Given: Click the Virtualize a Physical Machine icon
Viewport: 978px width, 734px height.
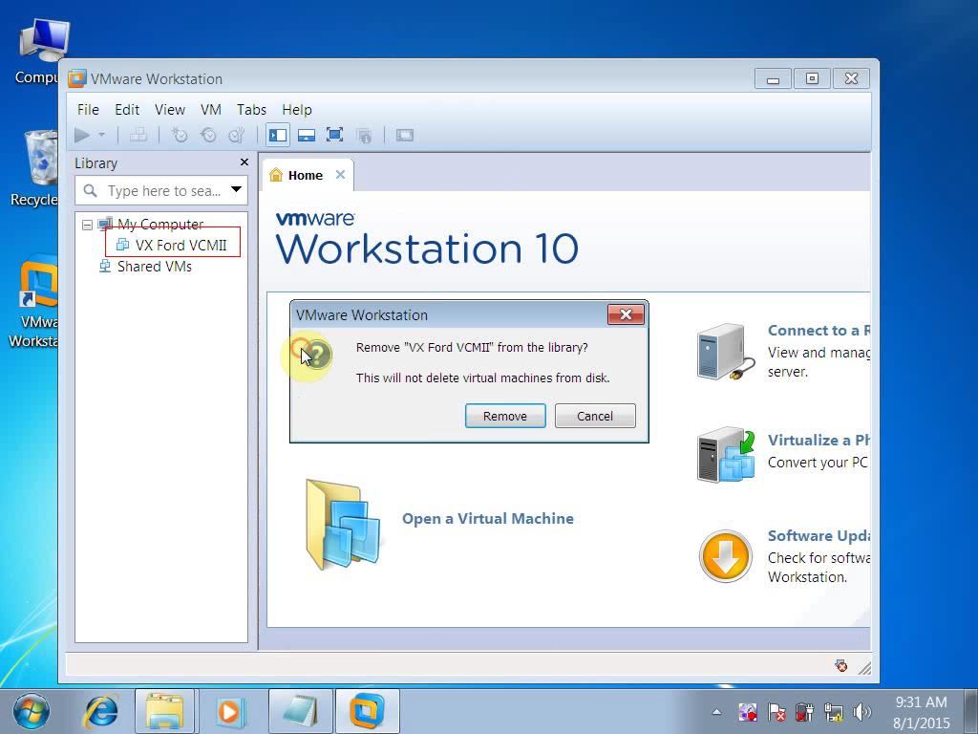Looking at the screenshot, I should [726, 455].
